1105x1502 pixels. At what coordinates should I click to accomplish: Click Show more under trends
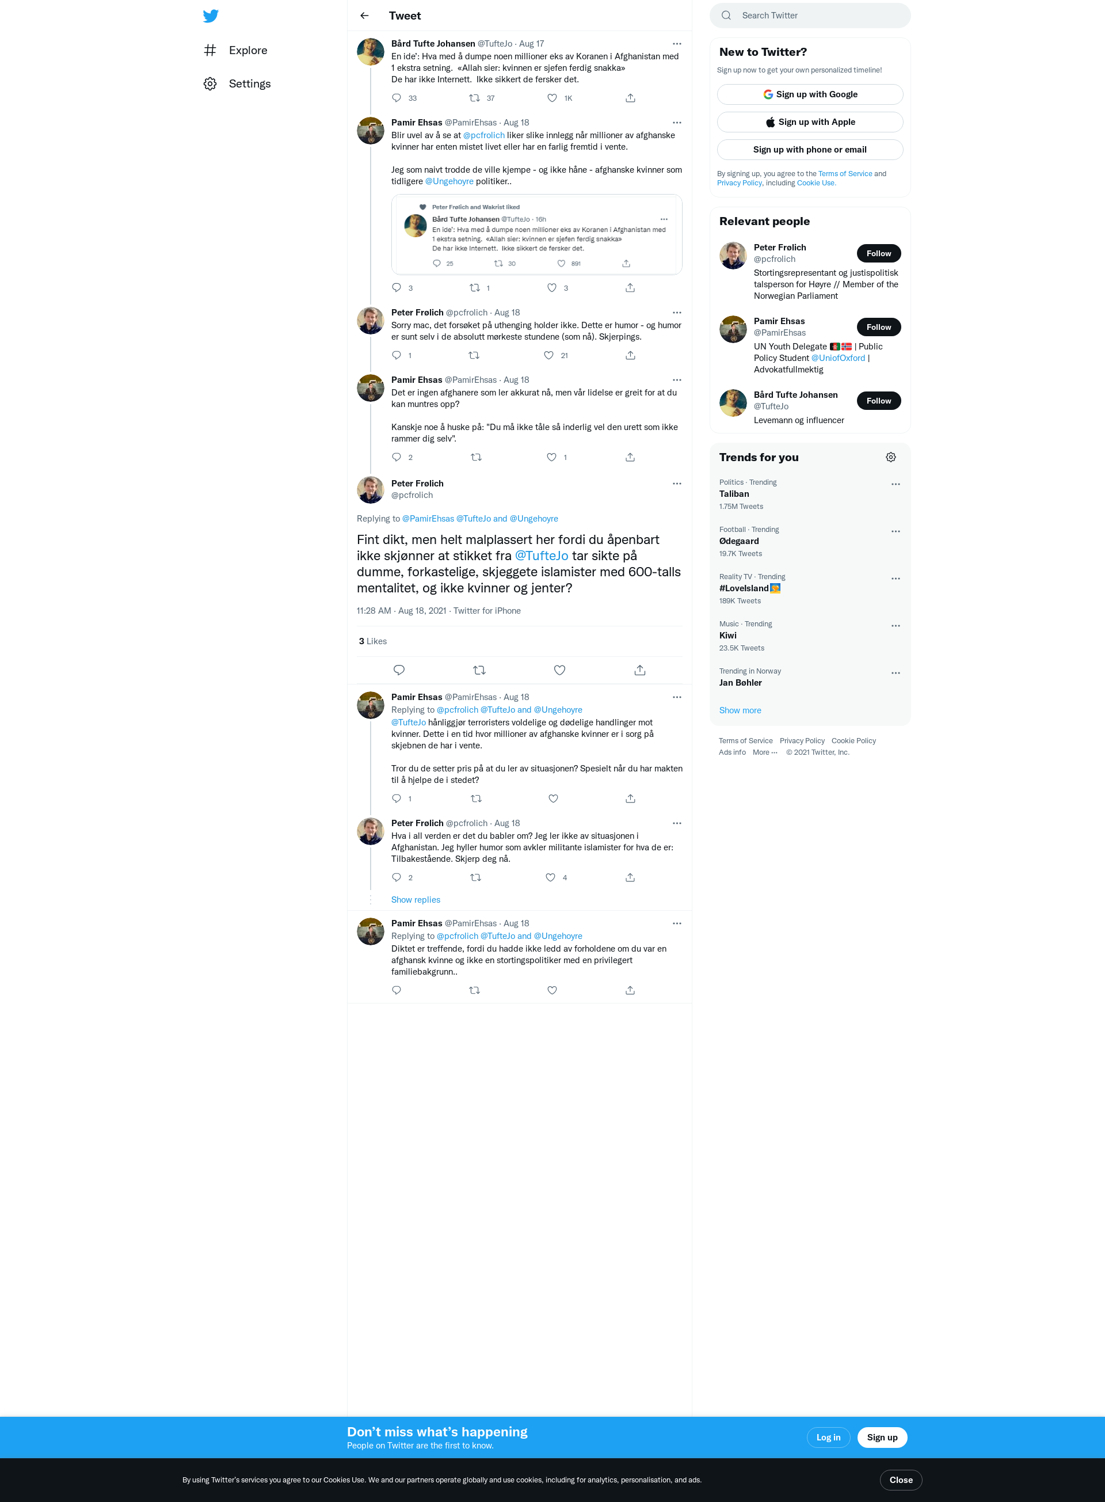[740, 710]
